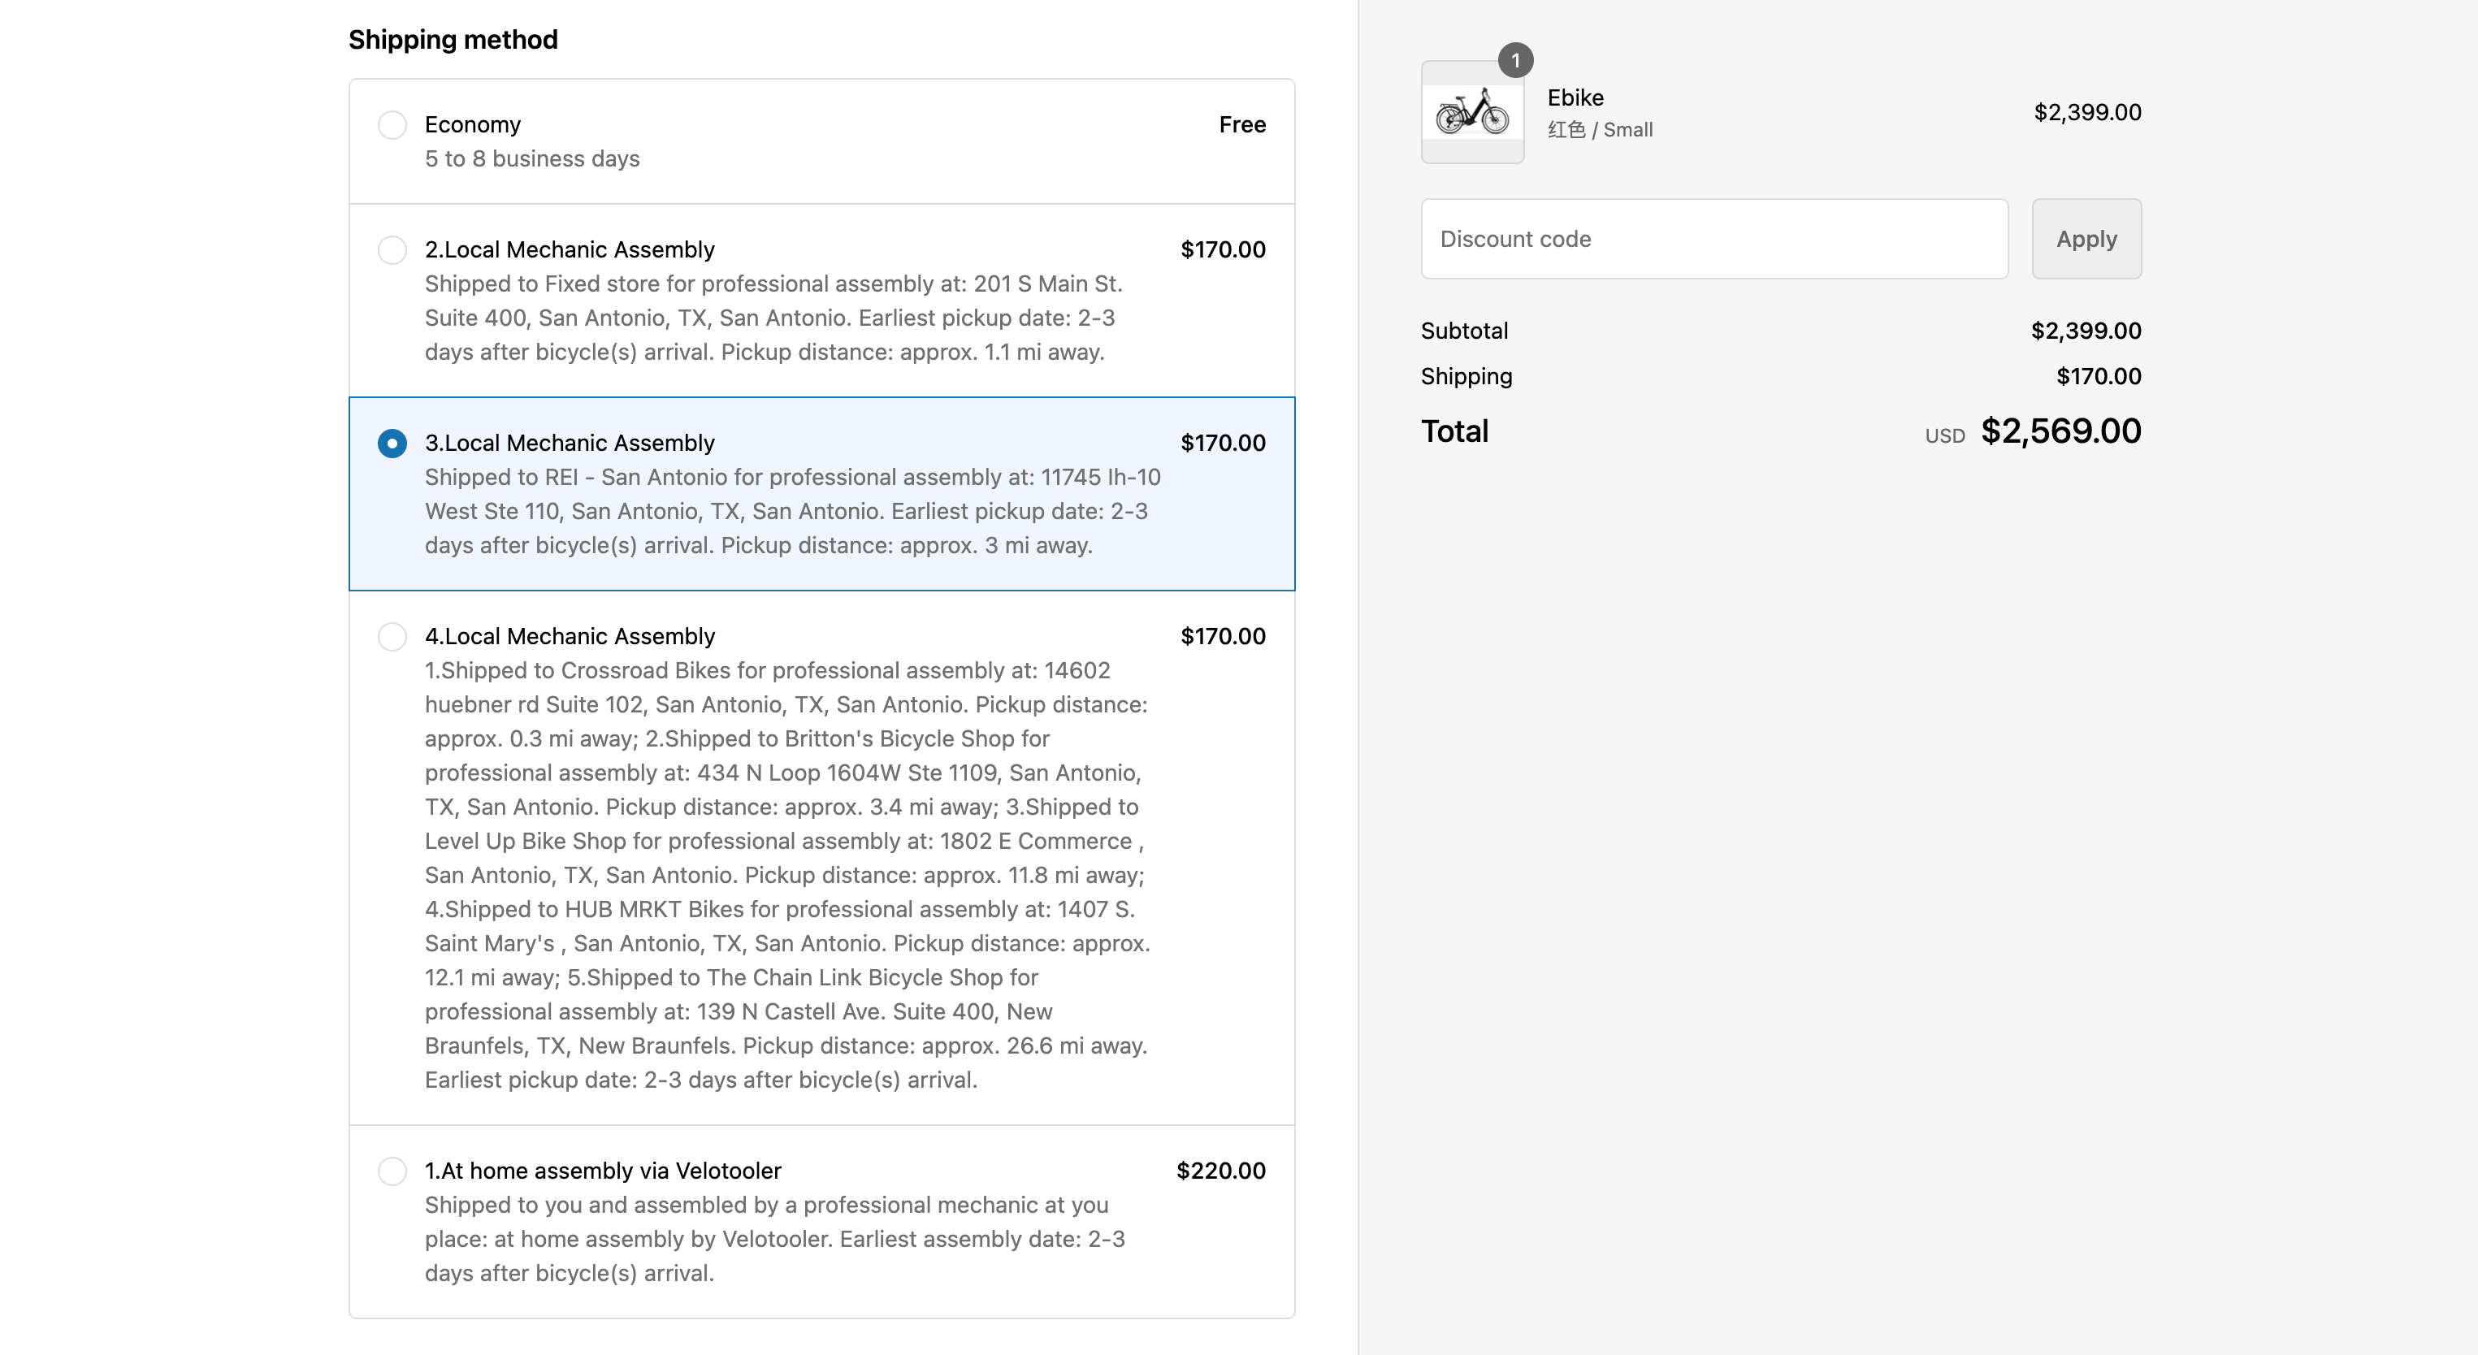Click the Shipping cost line in summary
Image resolution: width=2478 pixels, height=1355 pixels.
pos(1779,377)
